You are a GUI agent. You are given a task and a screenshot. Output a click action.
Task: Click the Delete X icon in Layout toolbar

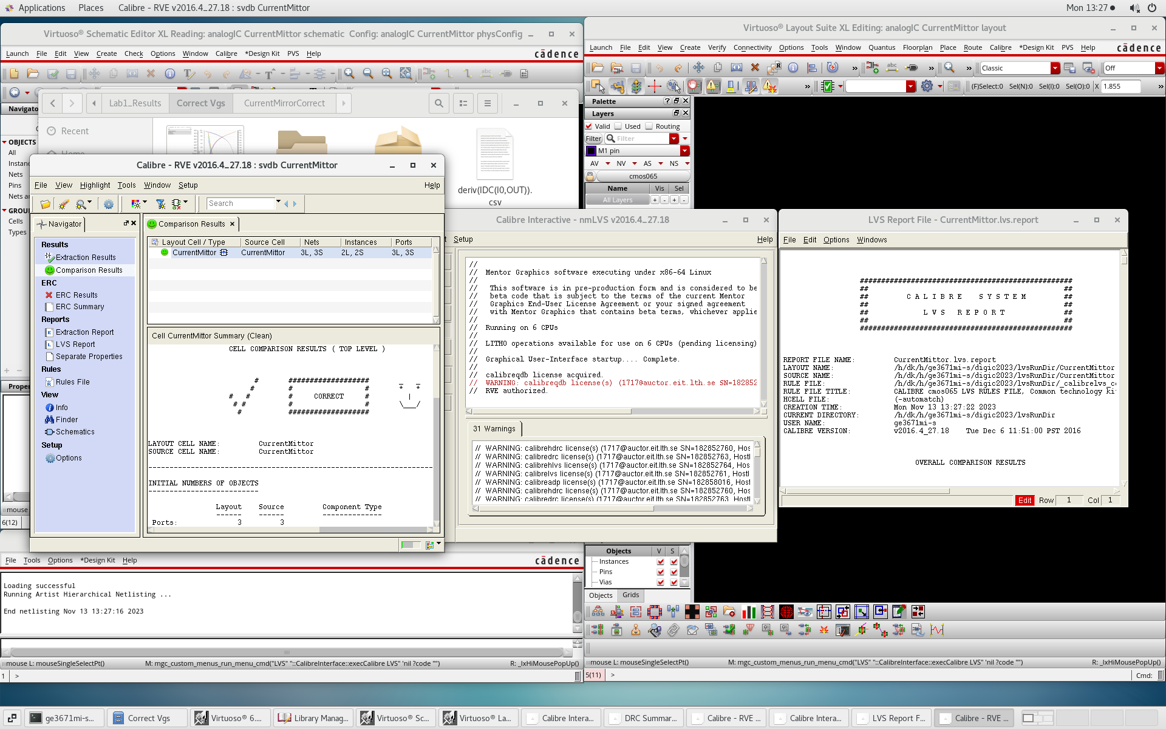pos(755,68)
